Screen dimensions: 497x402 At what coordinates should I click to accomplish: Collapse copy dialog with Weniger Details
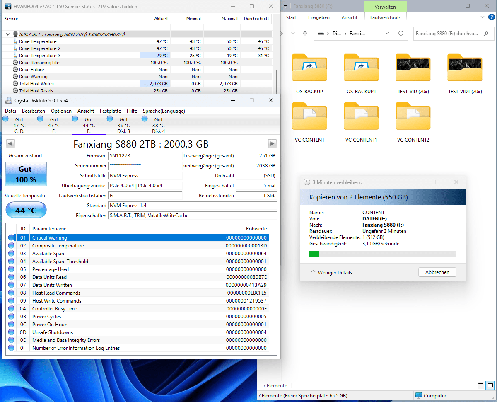331,272
